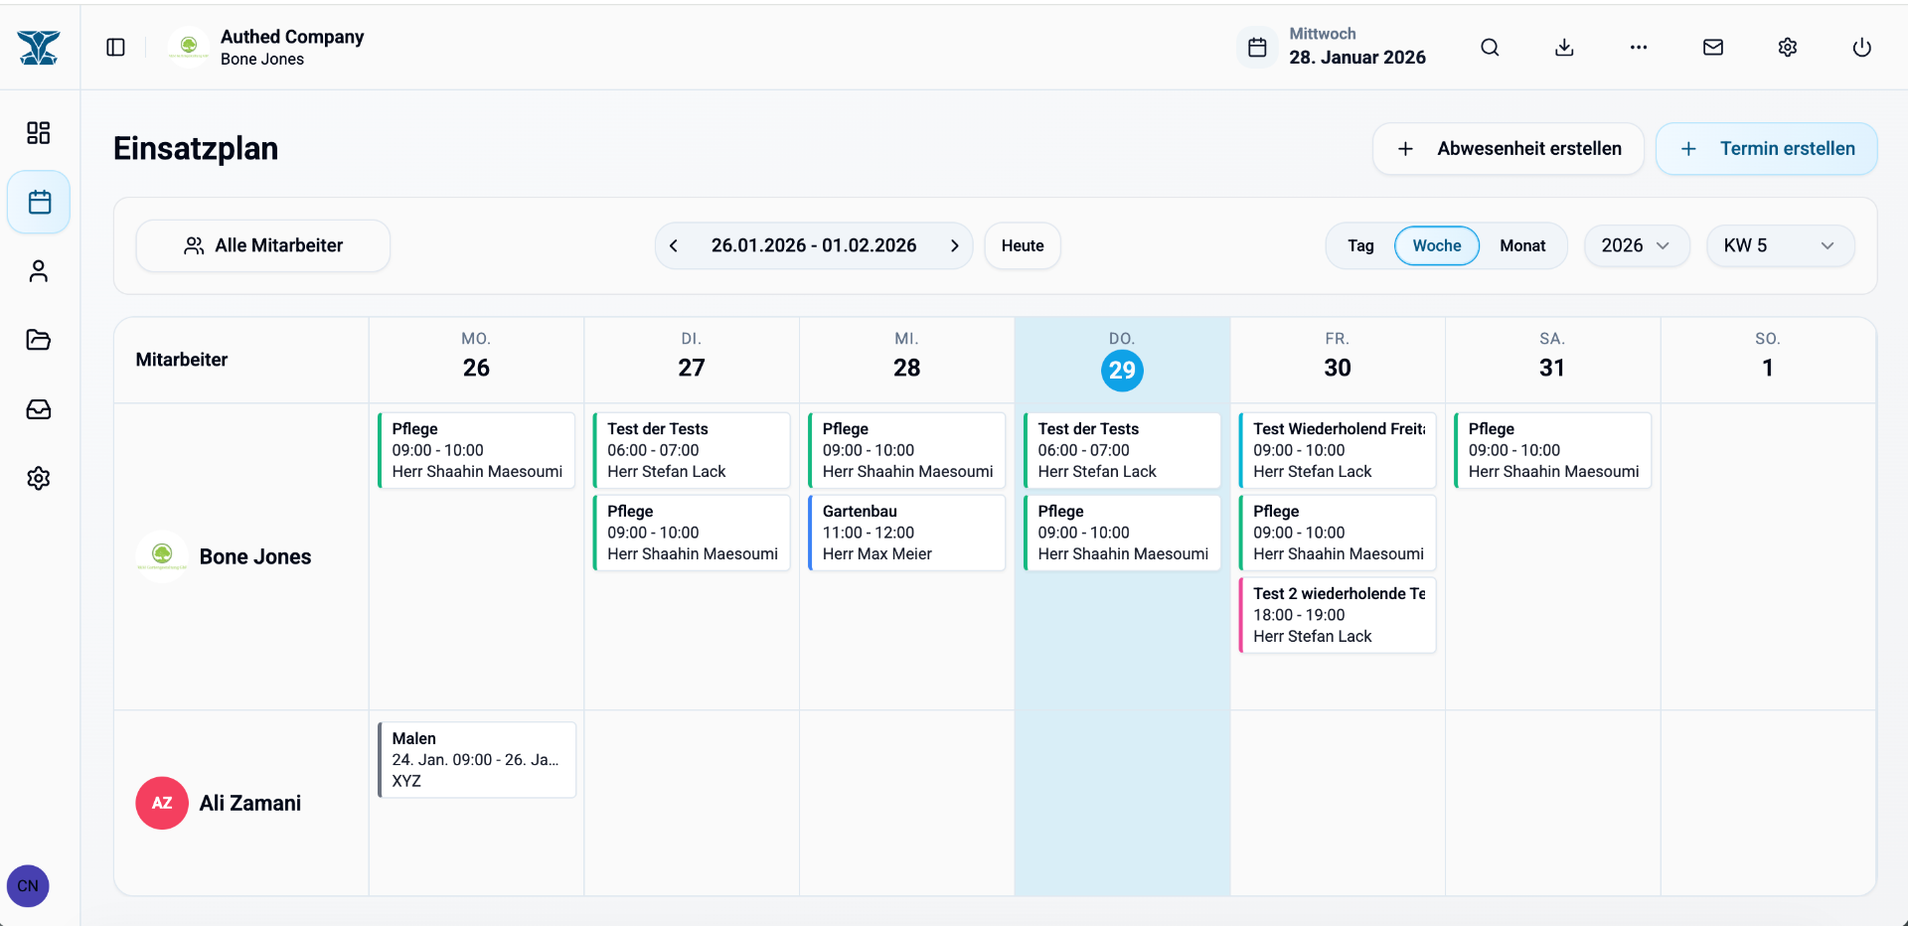Click Mitarbeiter column header

point(182,360)
